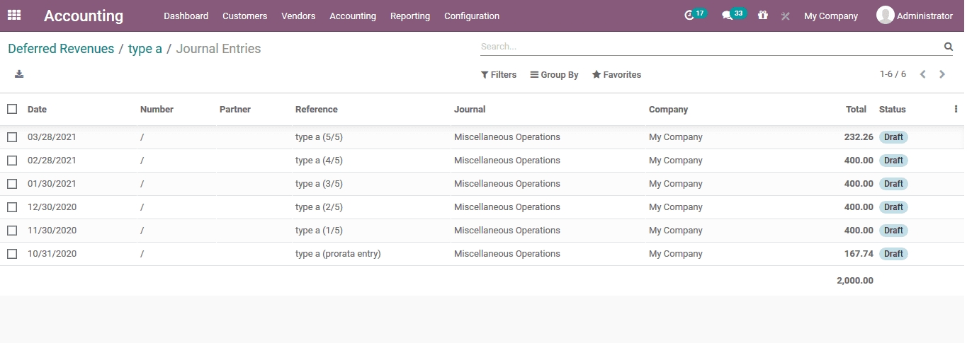Open the apps grid menu icon
Image resolution: width=967 pixels, height=343 pixels.
(14, 15)
